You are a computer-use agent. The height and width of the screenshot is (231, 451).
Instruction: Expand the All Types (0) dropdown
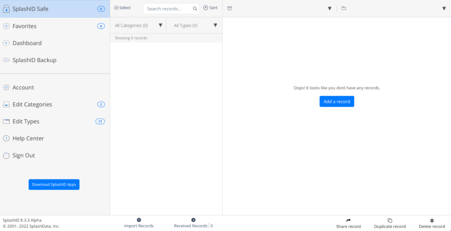pyautogui.click(x=194, y=26)
